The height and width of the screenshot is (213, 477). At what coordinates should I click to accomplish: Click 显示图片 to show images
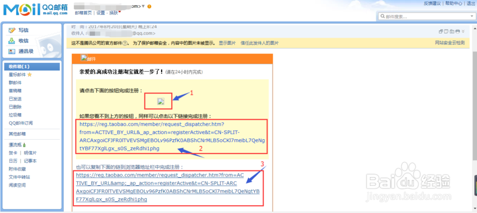(227, 43)
